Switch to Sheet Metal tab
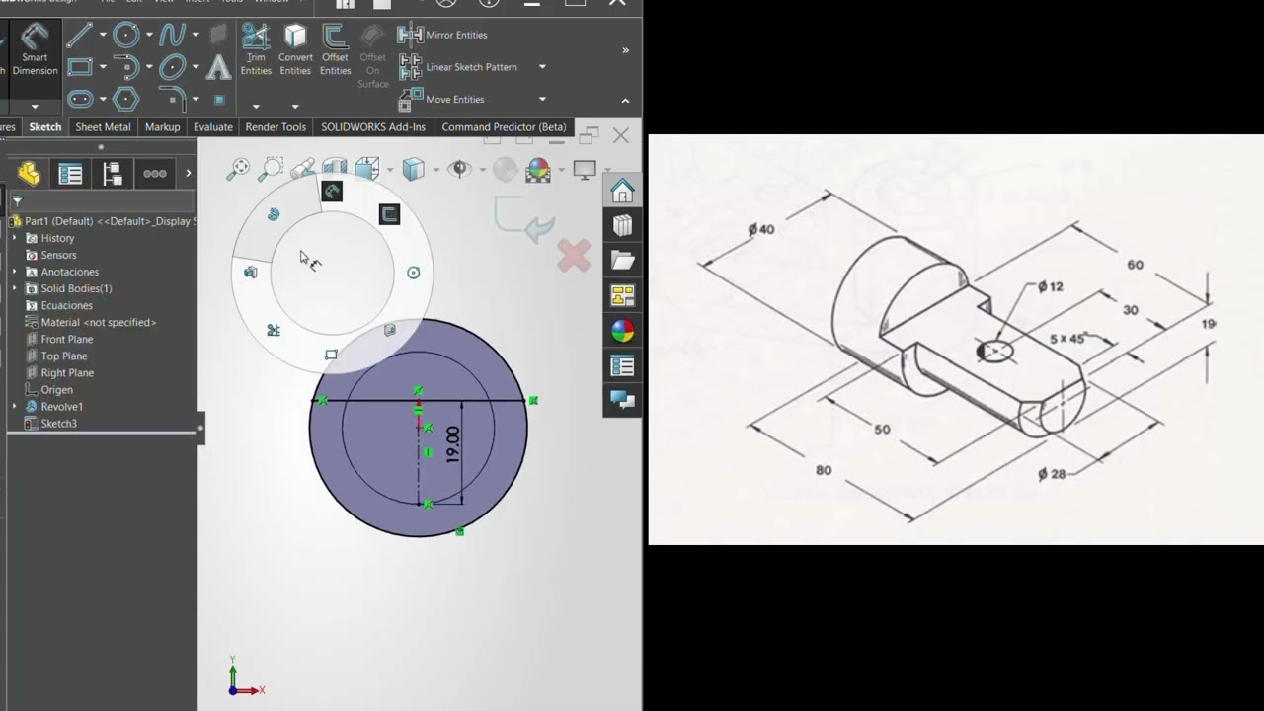 tap(103, 127)
